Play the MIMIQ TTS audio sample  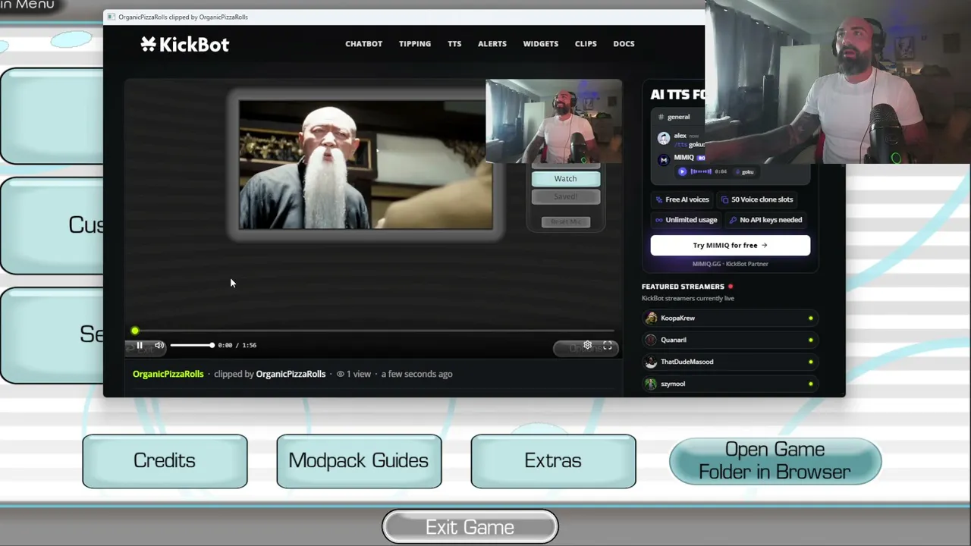(x=682, y=171)
